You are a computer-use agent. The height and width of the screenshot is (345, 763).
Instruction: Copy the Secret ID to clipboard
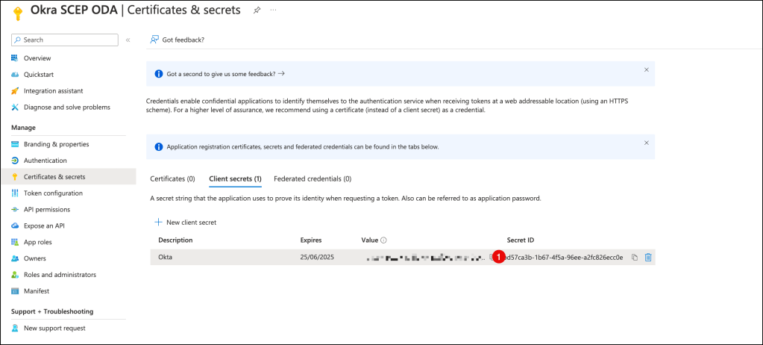[635, 258]
